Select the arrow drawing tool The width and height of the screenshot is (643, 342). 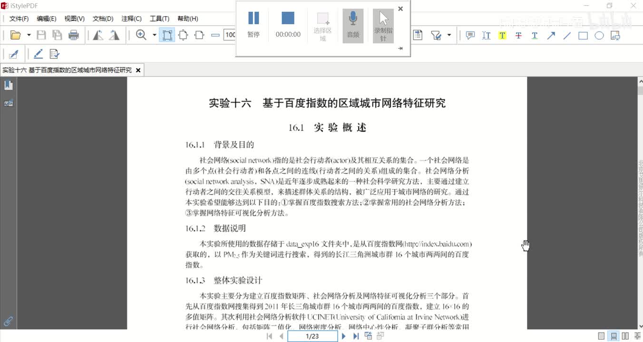[x=551, y=35]
